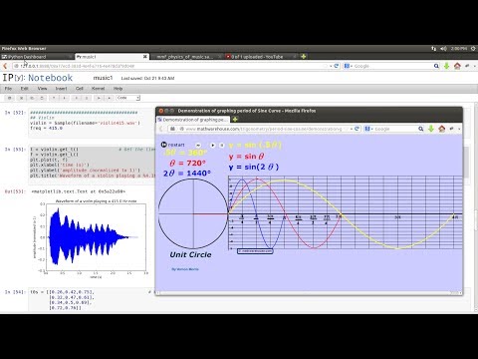Click green Downloads arrow in popup window
This screenshot has height=359, width=478.
(431, 129)
